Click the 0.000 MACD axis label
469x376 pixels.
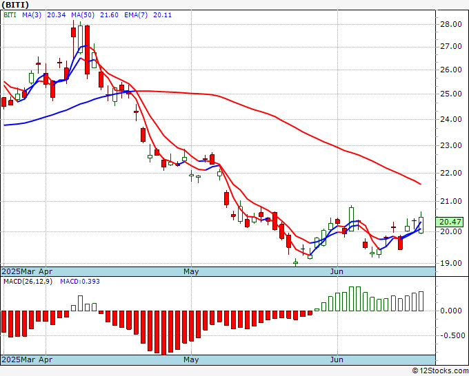[451, 311]
